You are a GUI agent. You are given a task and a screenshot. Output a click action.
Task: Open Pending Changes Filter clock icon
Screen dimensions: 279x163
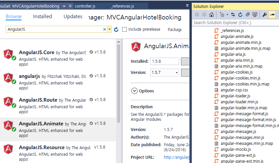tap(222, 15)
